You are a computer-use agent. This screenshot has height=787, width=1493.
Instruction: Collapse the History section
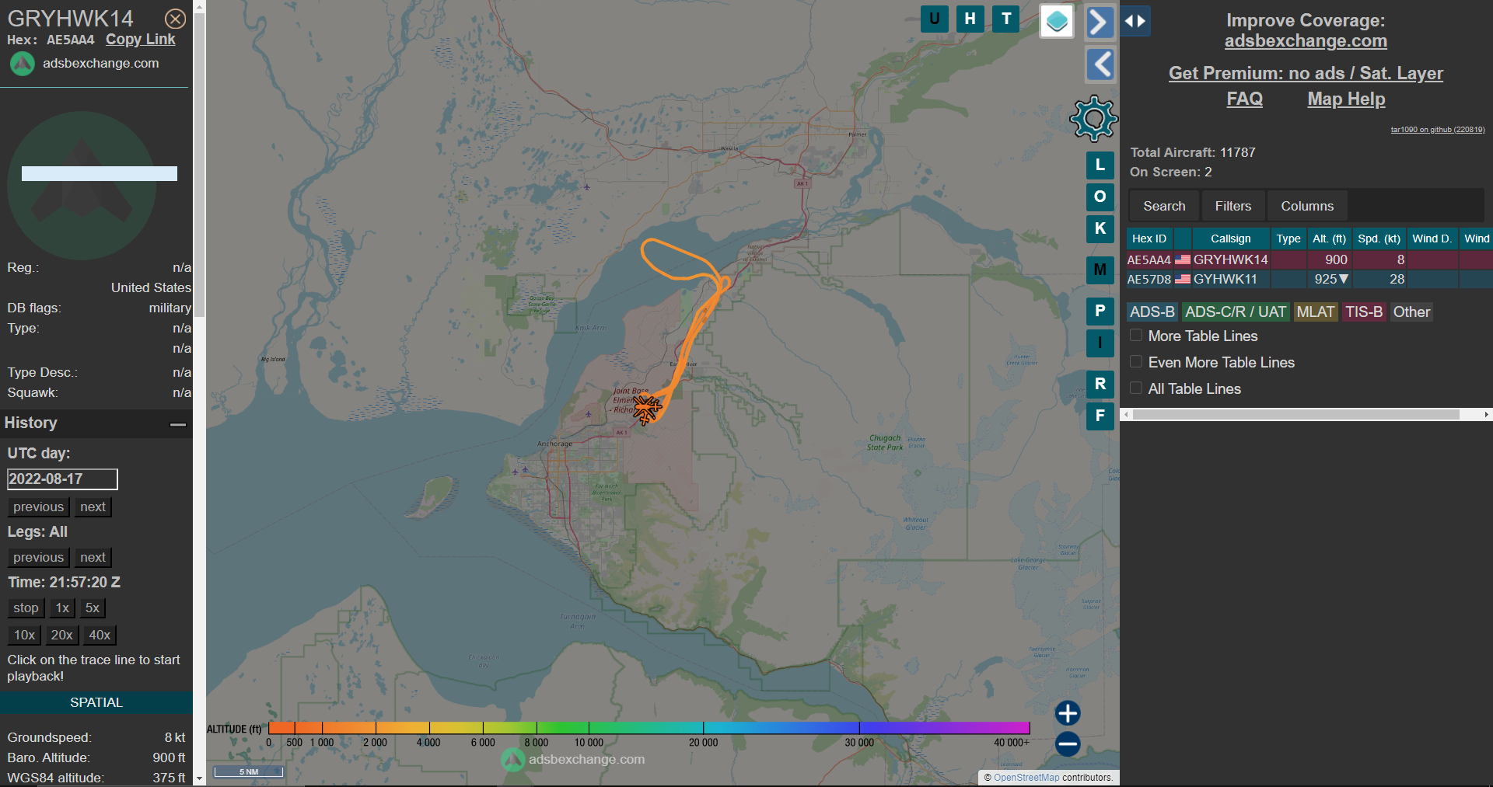(178, 424)
